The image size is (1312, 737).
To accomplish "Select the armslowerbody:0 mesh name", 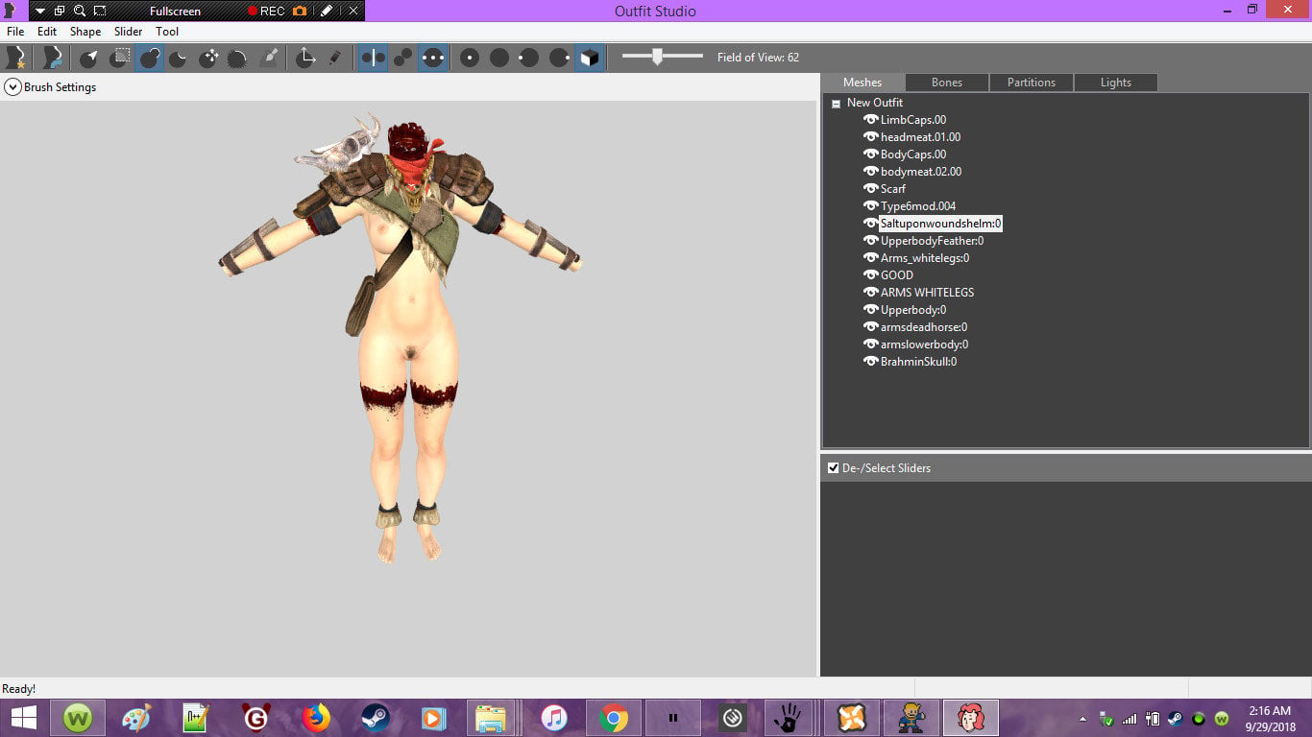I will (924, 345).
